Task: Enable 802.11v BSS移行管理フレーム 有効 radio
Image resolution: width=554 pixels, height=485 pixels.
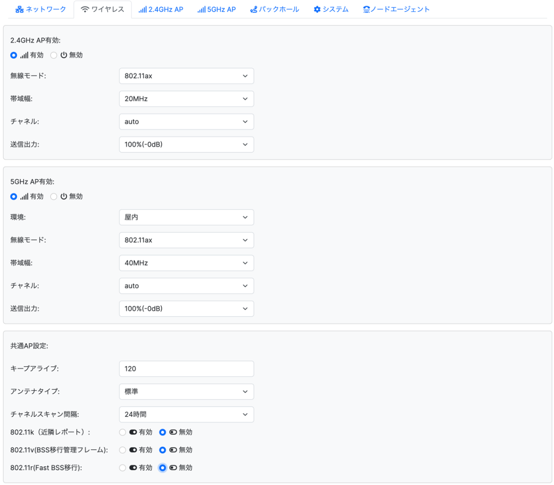Action: (x=122, y=450)
